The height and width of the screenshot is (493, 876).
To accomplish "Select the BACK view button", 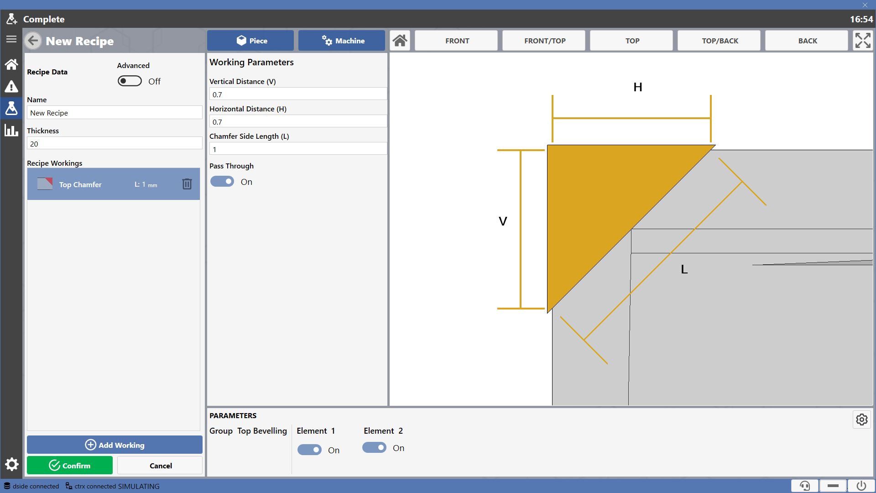I will click(807, 41).
